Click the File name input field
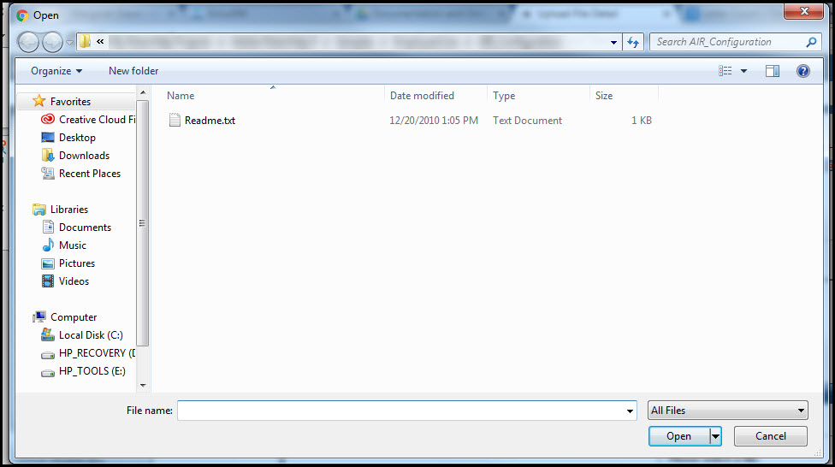The height and width of the screenshot is (467, 835). pyautogui.click(x=400, y=411)
